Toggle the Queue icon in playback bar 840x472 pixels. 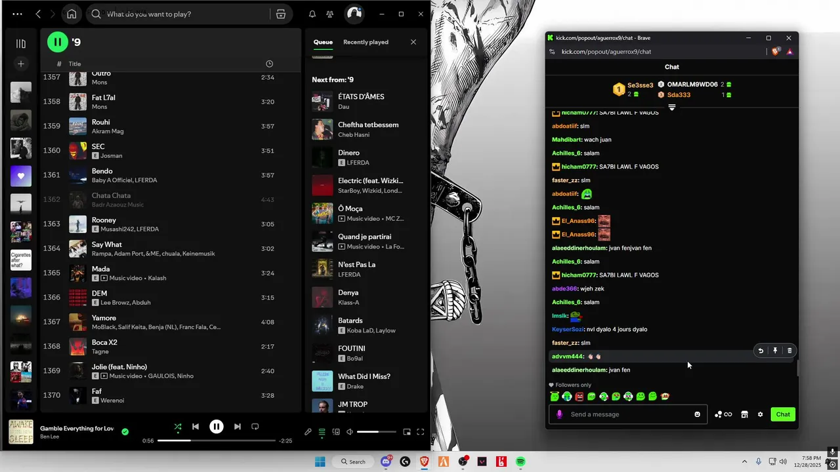tap(322, 432)
